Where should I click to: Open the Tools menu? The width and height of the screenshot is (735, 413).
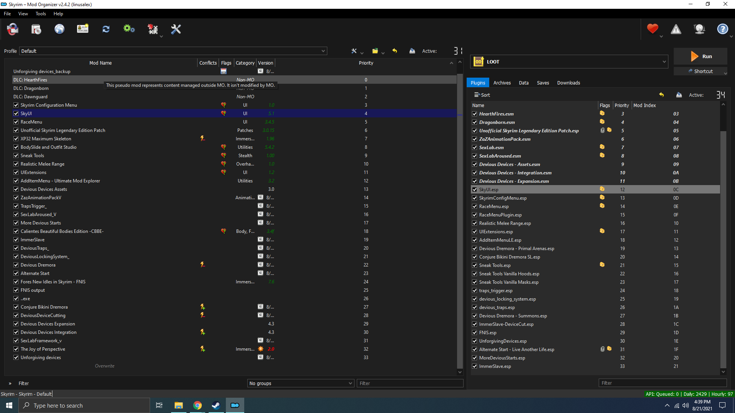(x=41, y=14)
